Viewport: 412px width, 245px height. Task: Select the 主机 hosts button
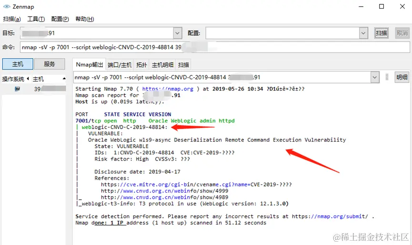pos(18,64)
